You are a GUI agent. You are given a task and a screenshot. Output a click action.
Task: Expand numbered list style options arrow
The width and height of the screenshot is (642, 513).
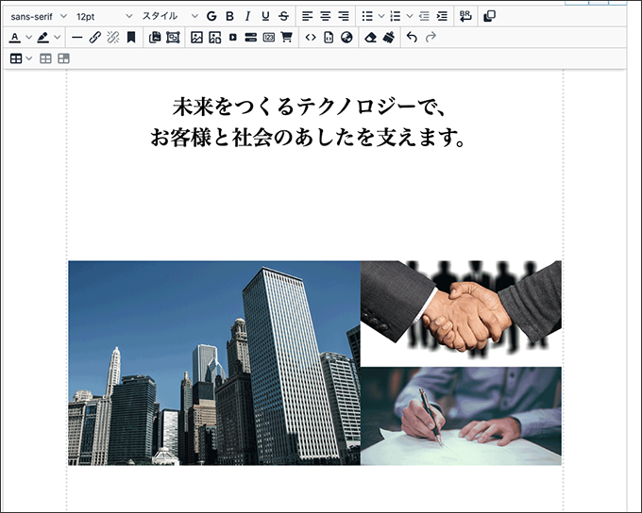409,16
